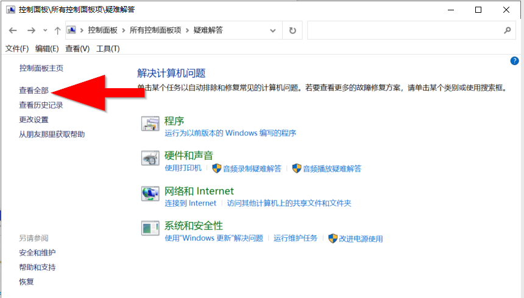Click the 查看全部 link
524x298 pixels.
pos(34,91)
